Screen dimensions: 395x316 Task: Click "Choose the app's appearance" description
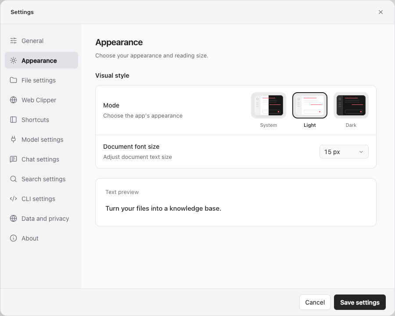click(143, 116)
